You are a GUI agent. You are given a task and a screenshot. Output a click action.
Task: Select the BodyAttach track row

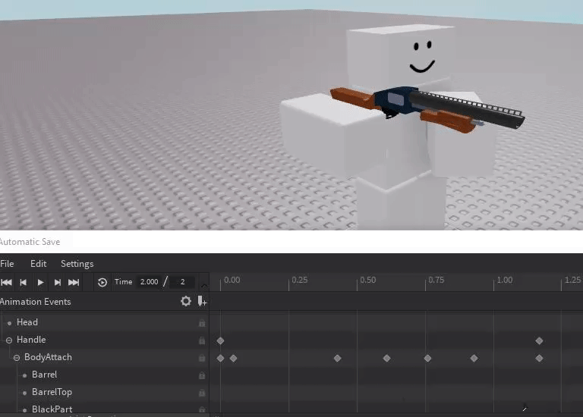coord(104,357)
